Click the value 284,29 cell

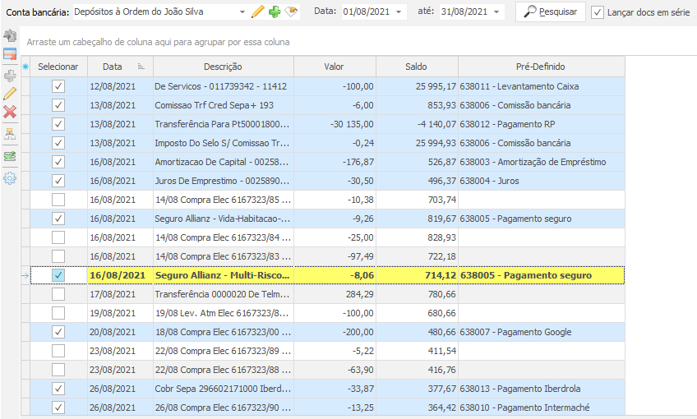(335, 294)
